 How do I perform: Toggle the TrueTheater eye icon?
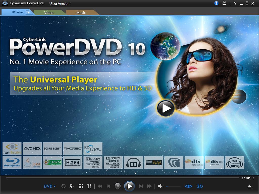(188, 186)
